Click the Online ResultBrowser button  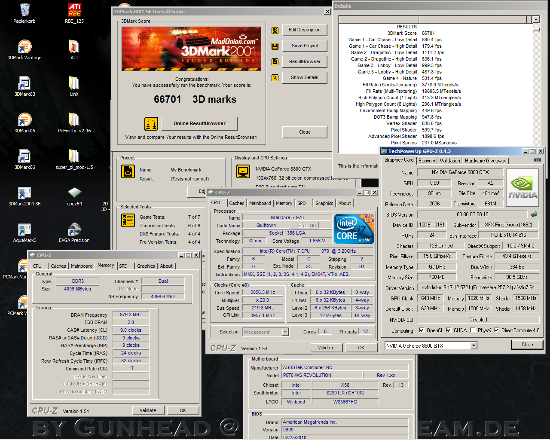[x=199, y=124]
